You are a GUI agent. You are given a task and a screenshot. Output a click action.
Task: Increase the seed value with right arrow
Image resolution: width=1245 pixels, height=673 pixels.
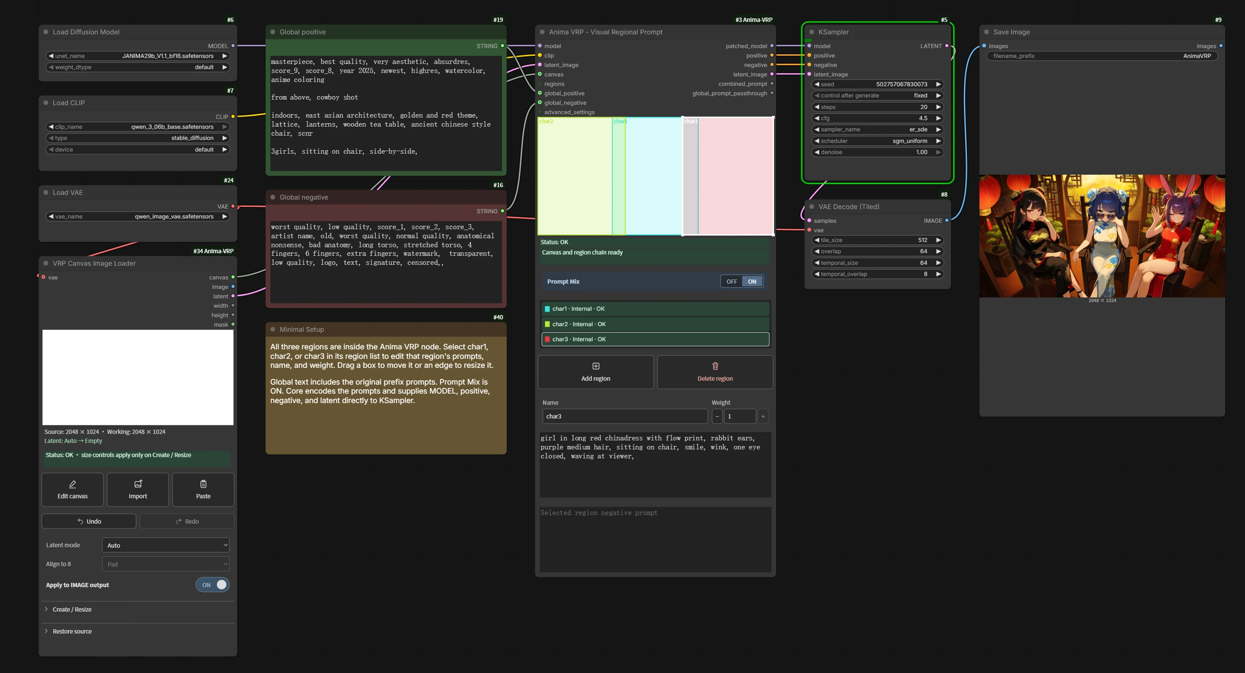[938, 84]
